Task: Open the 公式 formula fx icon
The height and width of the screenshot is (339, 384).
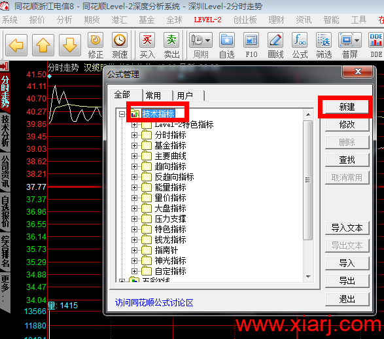Action: tap(300, 40)
